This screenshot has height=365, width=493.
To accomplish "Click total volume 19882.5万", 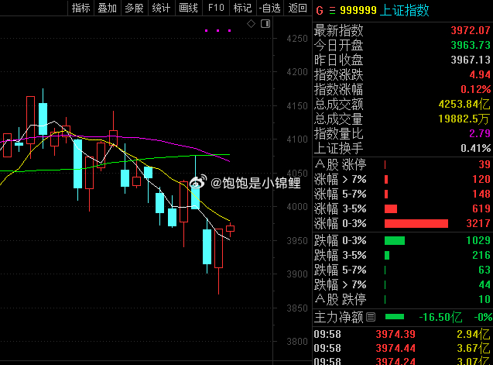I will coord(464,119).
